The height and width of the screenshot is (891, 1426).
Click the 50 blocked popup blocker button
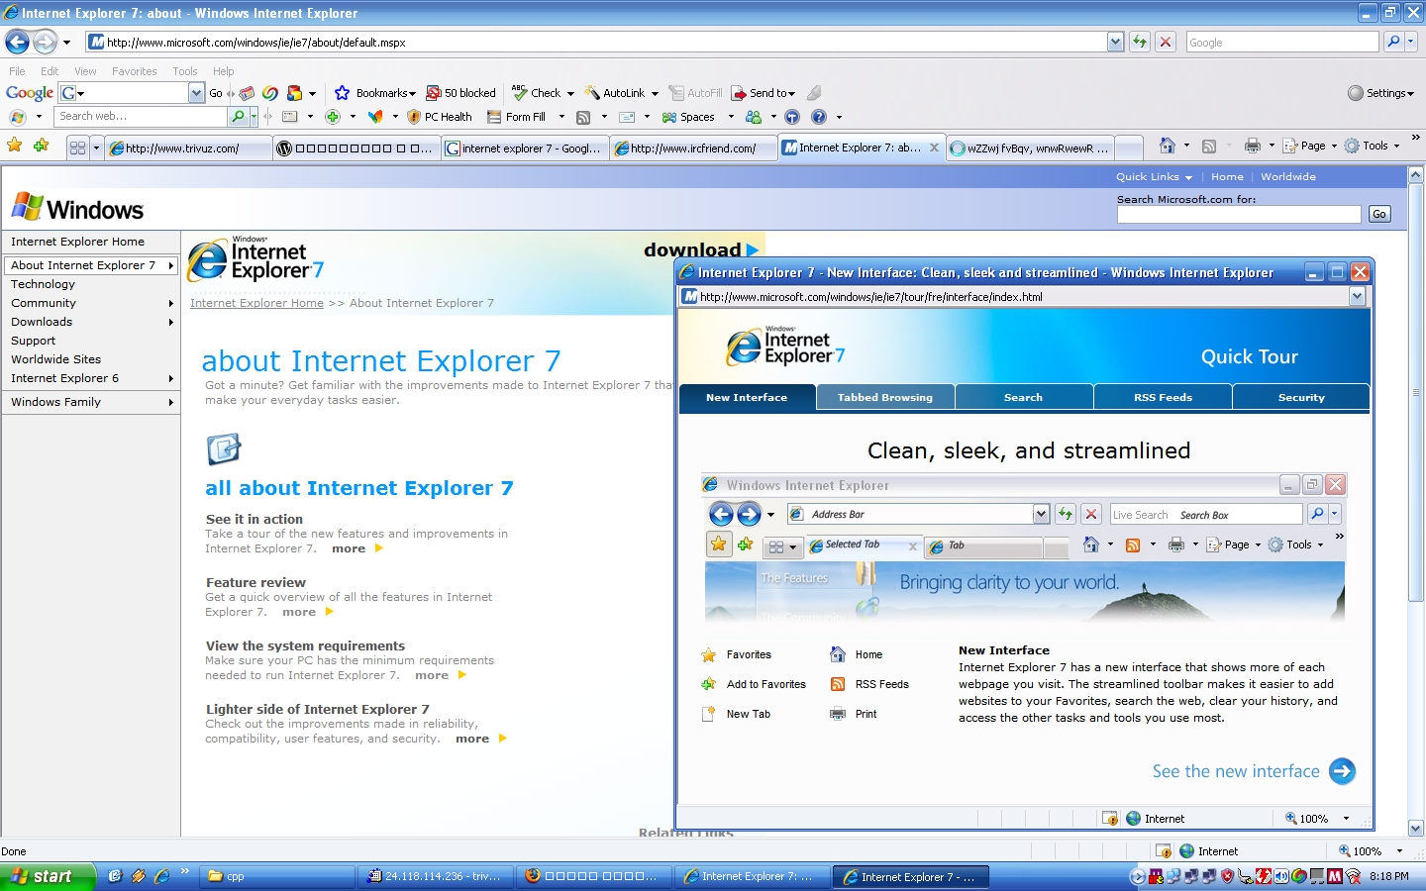pos(460,93)
